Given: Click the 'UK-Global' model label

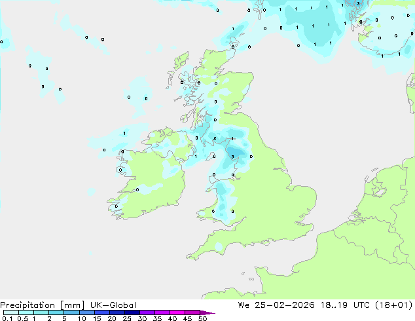Looking at the screenshot, I should [x=113, y=305].
